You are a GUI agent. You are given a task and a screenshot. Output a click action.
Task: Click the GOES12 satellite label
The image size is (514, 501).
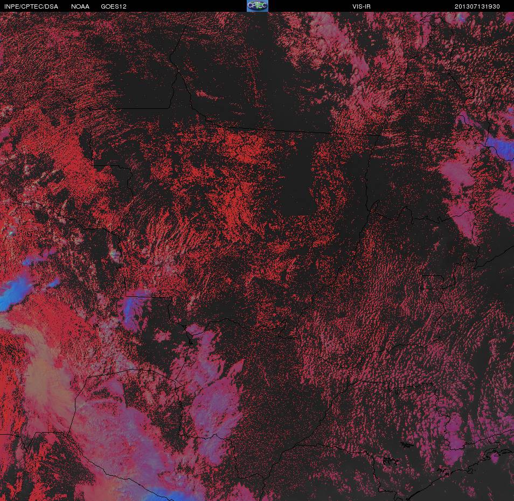(114, 6)
